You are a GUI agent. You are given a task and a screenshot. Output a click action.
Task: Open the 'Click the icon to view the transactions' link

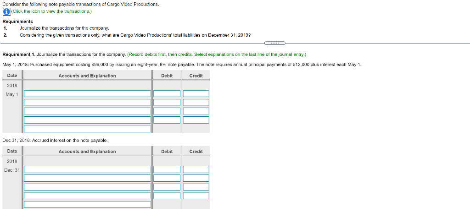click(x=51, y=11)
